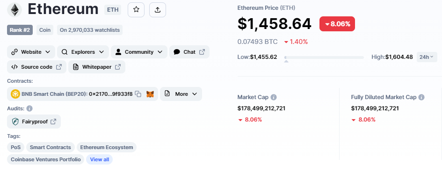Open the Source code link
Image resolution: width=442 pixels, height=172 pixels.
pos(36,67)
